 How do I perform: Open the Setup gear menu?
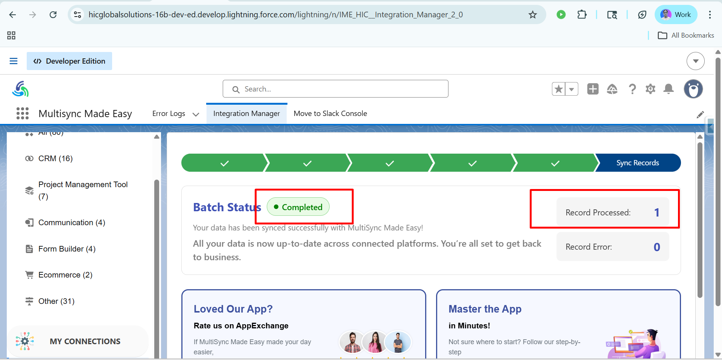pyautogui.click(x=651, y=89)
